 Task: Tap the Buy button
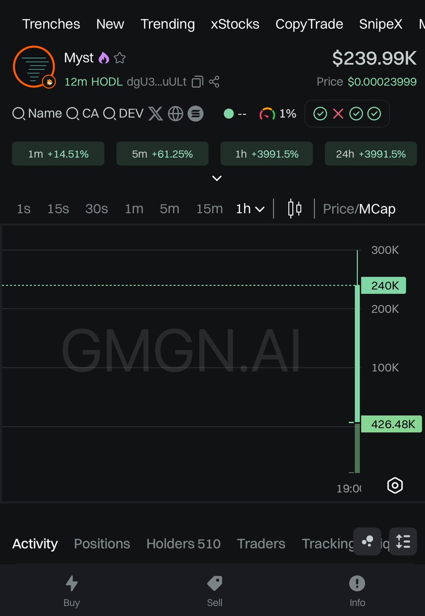tap(71, 591)
